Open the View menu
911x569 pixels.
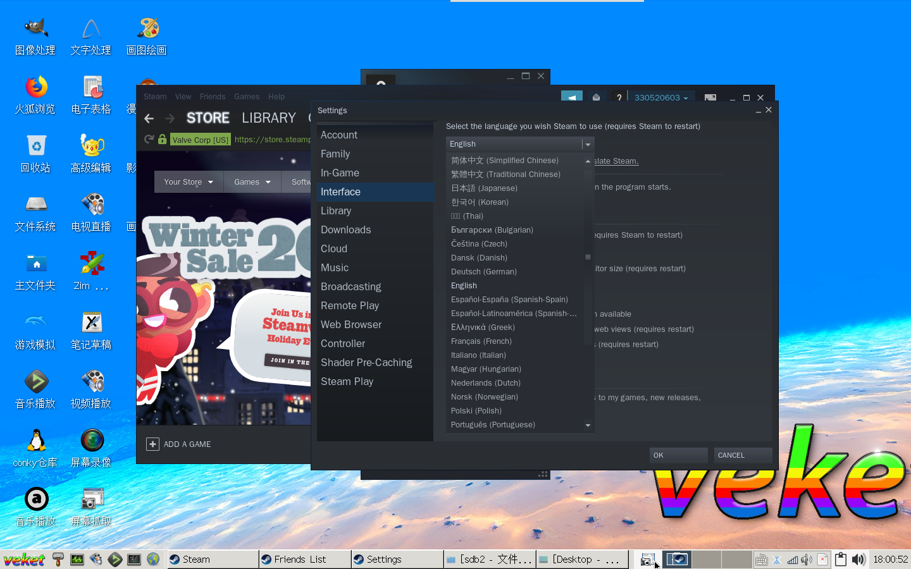point(183,97)
